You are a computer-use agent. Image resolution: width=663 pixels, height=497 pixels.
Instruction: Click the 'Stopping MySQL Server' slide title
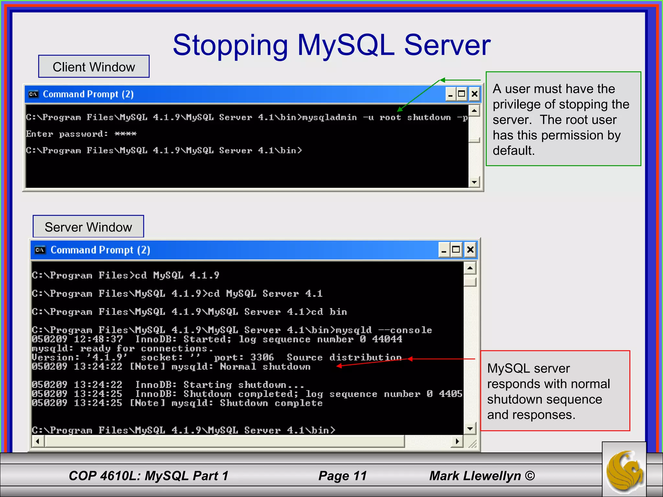(331, 45)
